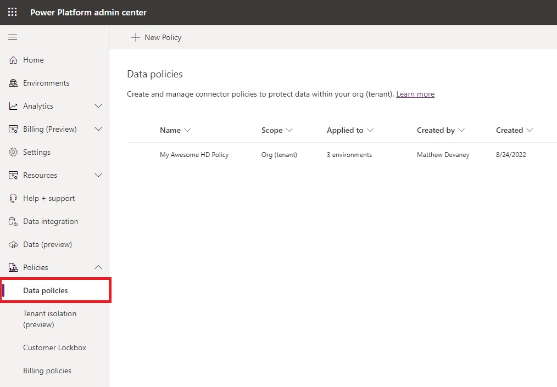Expand the Billing (Preview) chevron
The image size is (557, 387).
(98, 129)
